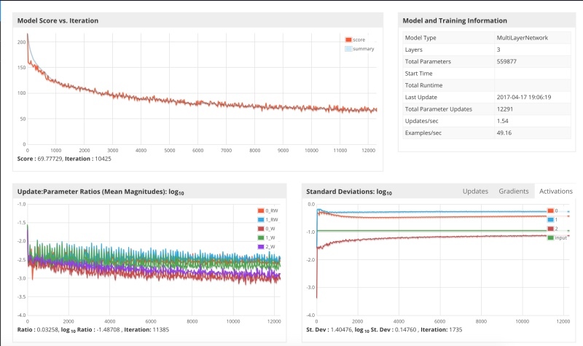This screenshot has width=583, height=346.
Task: Click the Model Type label
Action: pos(420,38)
